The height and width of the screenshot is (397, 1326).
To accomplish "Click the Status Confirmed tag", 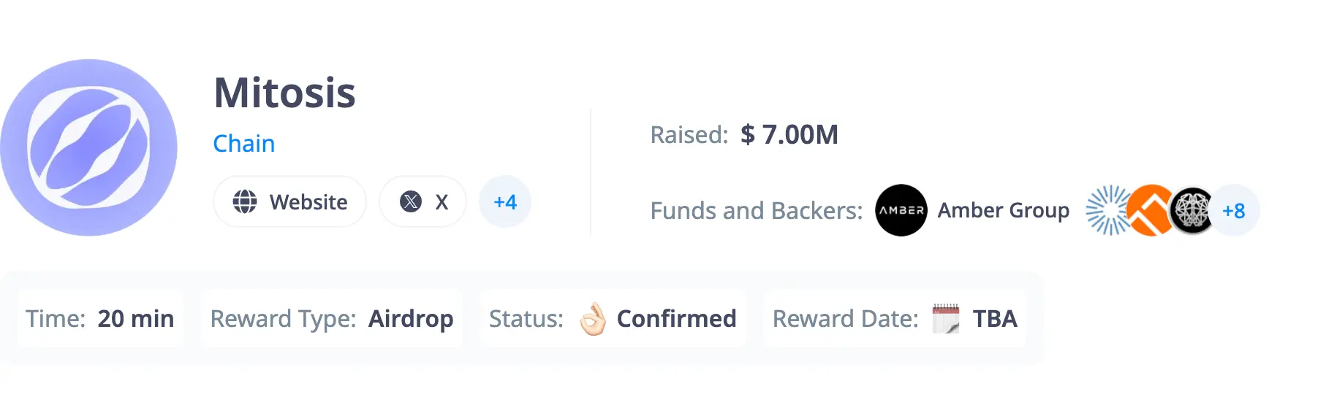I will point(613,319).
